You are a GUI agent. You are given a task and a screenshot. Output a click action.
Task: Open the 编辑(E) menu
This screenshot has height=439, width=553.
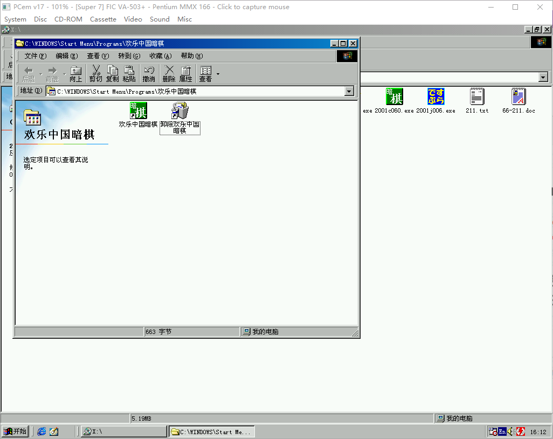pyautogui.click(x=67, y=56)
